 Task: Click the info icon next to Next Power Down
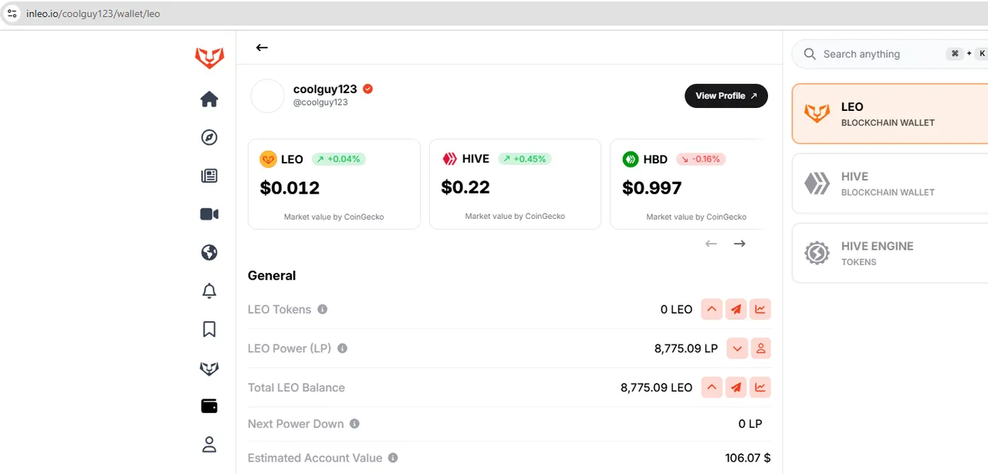coord(354,424)
